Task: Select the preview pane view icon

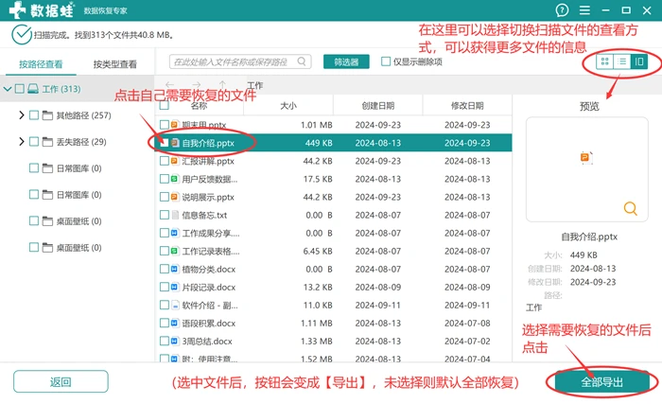Action: coord(639,61)
